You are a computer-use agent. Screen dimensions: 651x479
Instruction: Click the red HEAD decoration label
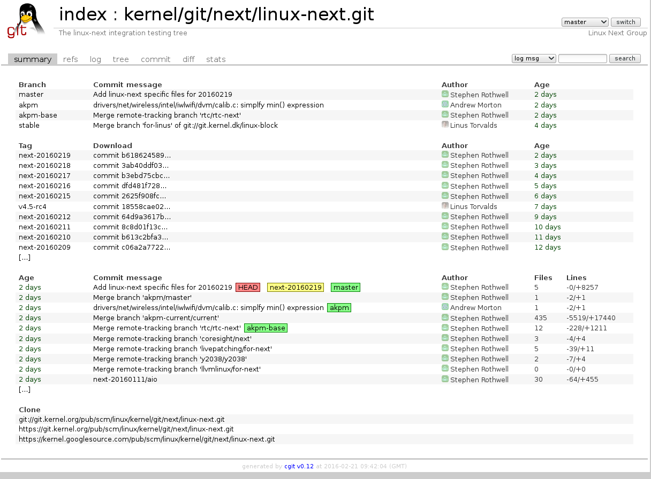click(248, 287)
